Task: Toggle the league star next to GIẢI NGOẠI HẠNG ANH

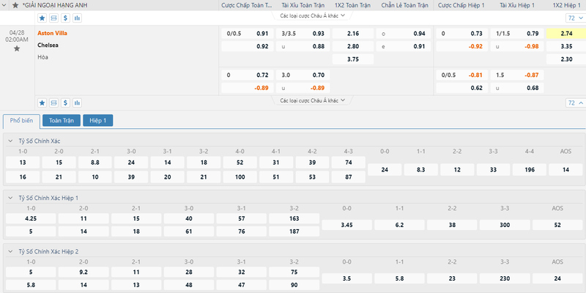Action: 15,5
